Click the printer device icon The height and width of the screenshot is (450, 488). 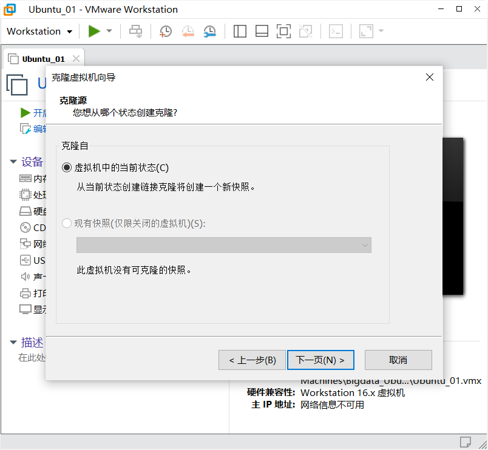[x=25, y=293]
